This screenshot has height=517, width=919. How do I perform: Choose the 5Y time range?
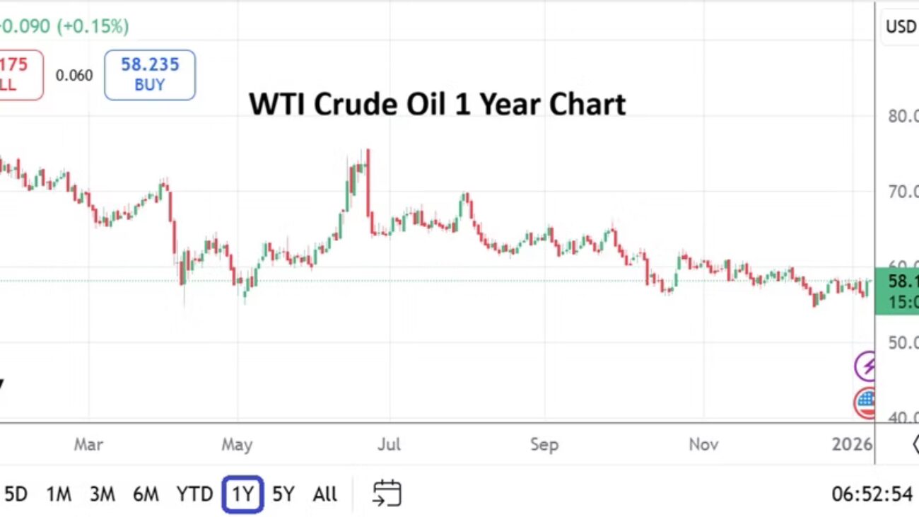pyautogui.click(x=283, y=494)
